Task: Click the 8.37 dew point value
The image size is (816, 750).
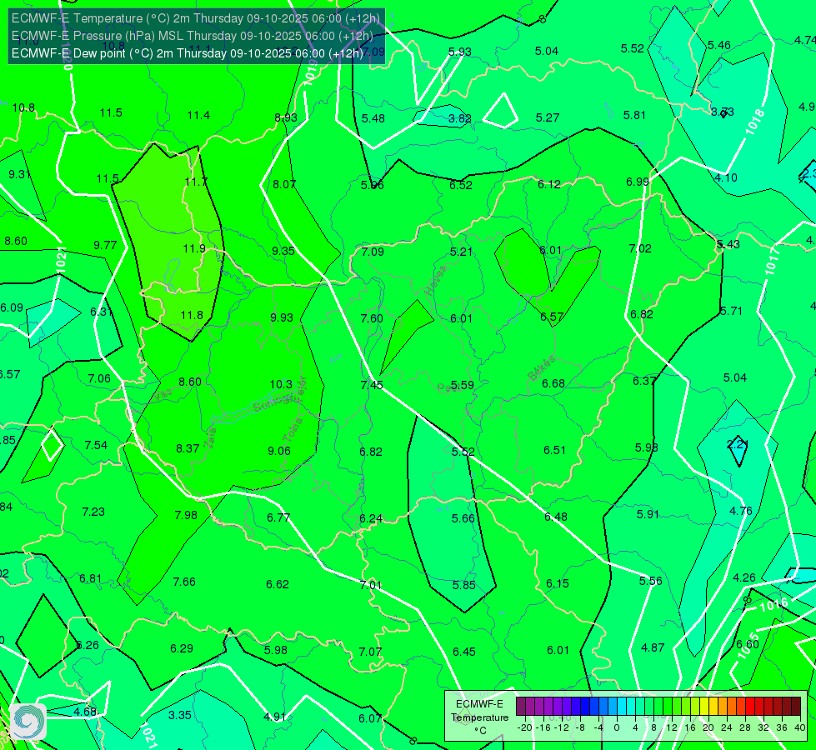Action: coord(188,448)
